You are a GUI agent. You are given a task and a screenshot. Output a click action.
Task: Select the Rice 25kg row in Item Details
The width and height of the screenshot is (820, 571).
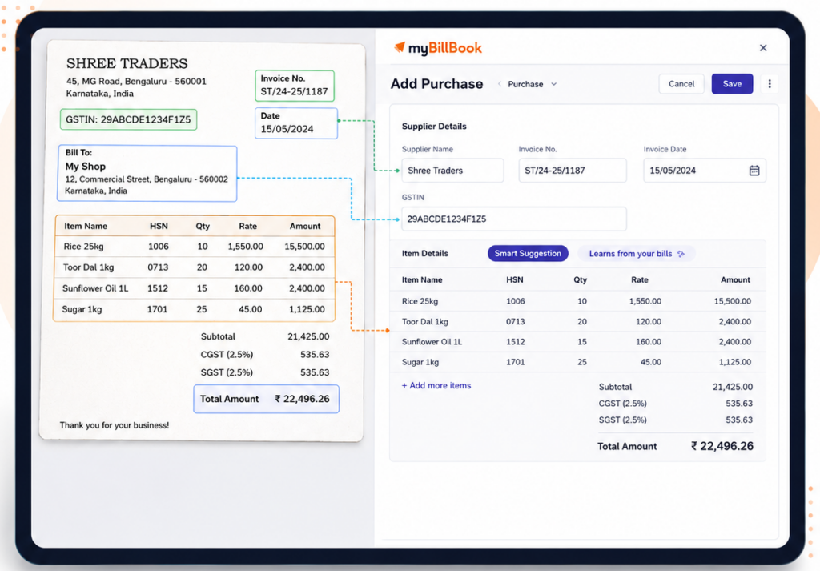click(x=577, y=301)
